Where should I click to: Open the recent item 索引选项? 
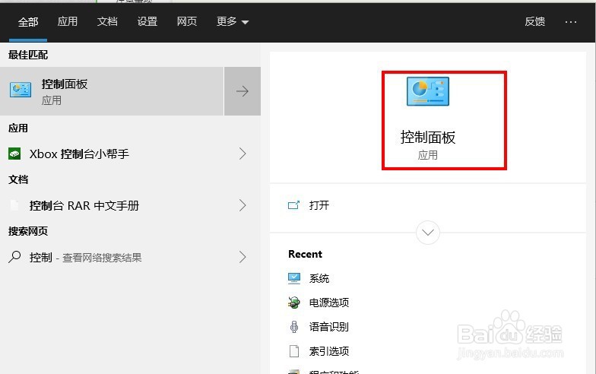pos(328,351)
